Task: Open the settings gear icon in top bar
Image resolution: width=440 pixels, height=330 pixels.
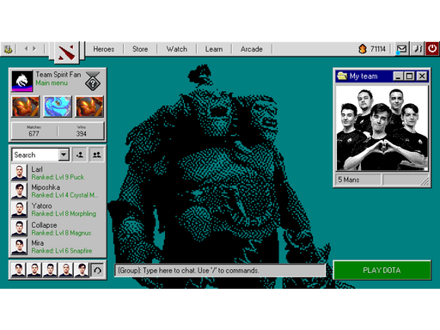Action: tap(8, 49)
